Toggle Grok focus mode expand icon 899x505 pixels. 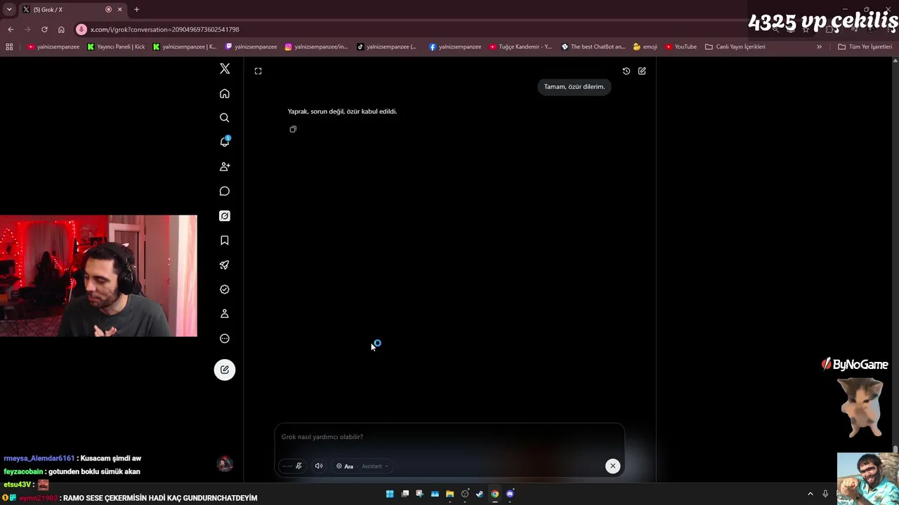pyautogui.click(x=258, y=71)
